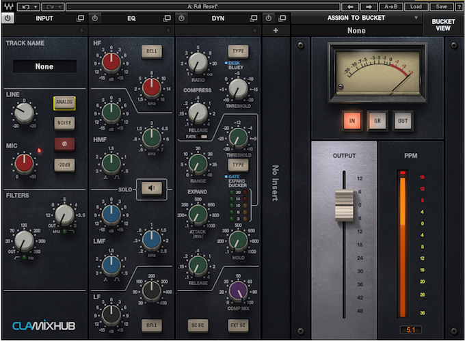Select the GR meter mode button
The width and height of the screenshot is (465, 341).
[x=377, y=121]
